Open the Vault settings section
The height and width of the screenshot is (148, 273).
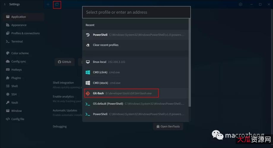click(15, 102)
